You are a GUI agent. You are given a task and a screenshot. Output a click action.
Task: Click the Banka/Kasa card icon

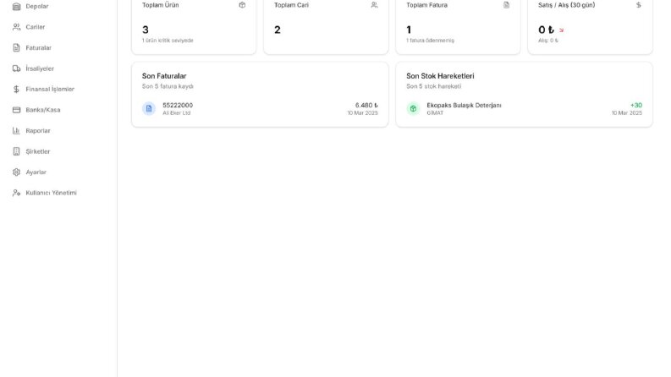pyautogui.click(x=16, y=110)
